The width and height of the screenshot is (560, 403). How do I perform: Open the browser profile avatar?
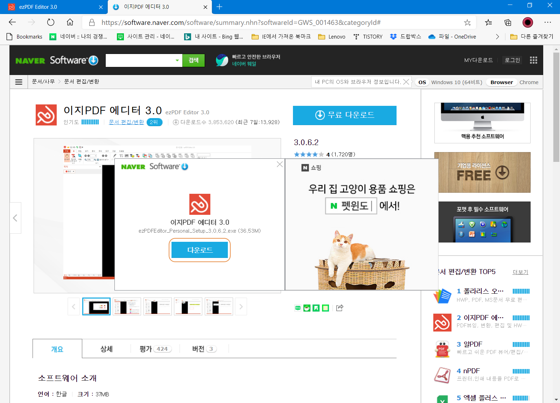point(528,22)
